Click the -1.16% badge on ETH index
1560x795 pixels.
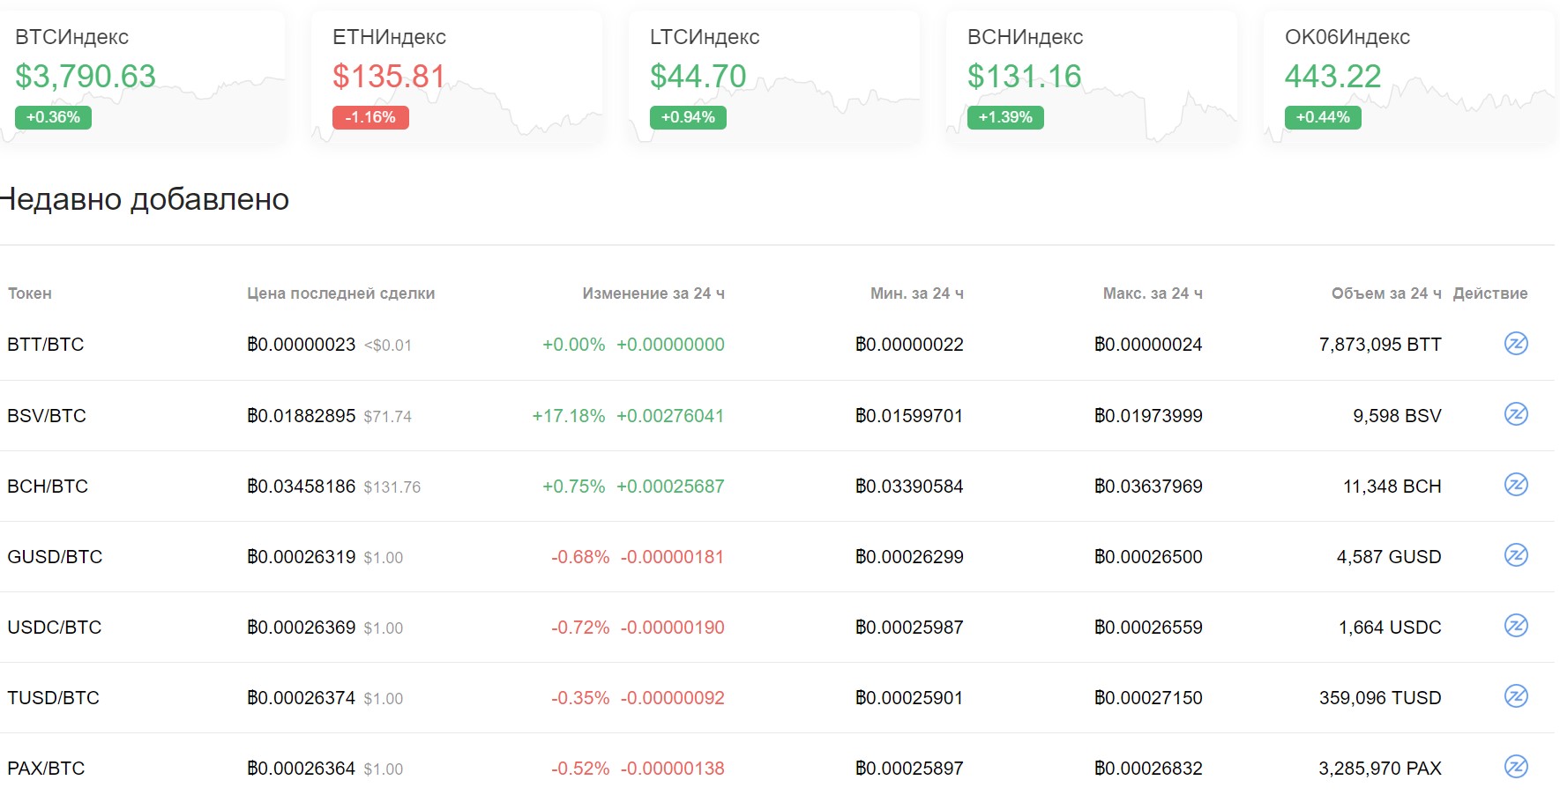click(370, 117)
